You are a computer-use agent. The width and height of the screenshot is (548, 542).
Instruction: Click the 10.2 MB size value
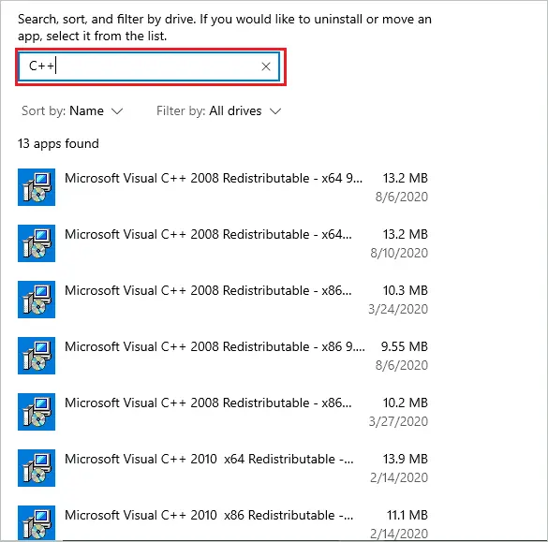coord(406,403)
